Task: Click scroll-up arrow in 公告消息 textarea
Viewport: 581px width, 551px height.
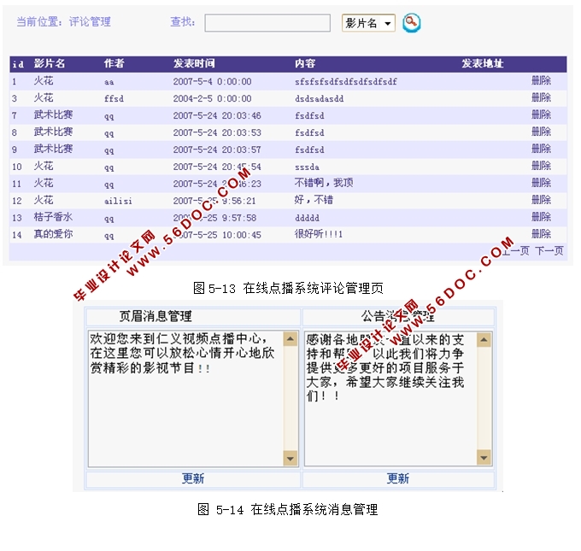Action: click(x=484, y=340)
